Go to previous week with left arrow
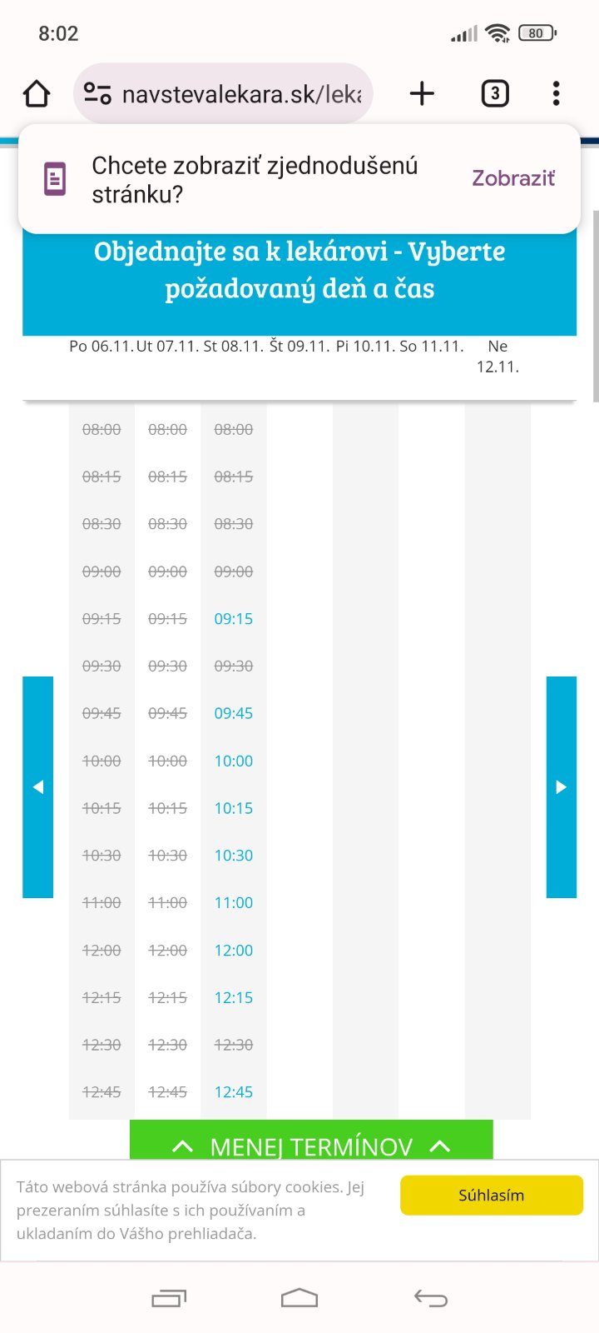 pos(37,787)
